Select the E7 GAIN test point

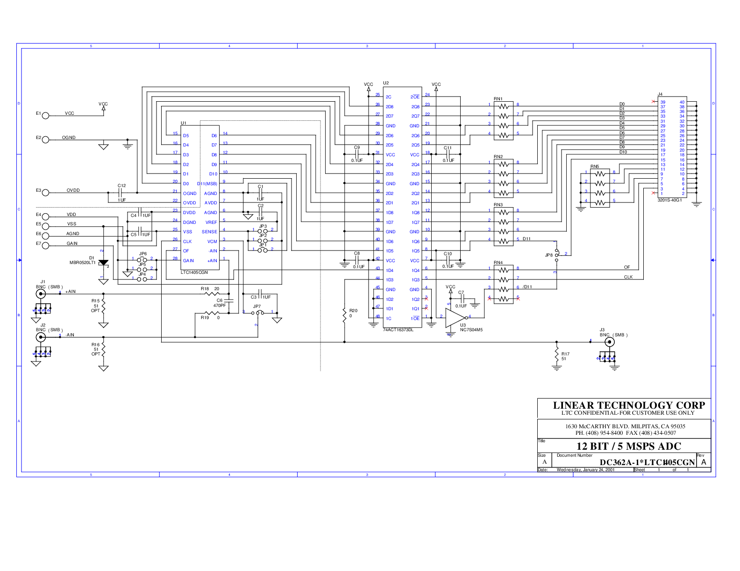(x=45, y=245)
